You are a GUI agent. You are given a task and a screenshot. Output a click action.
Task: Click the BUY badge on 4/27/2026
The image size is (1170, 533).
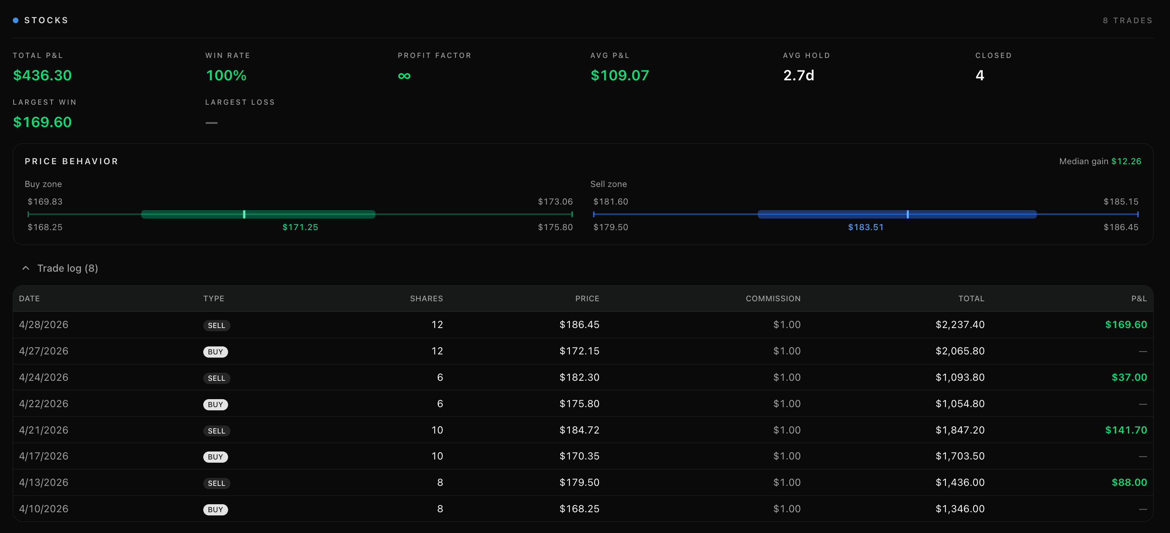pos(215,352)
